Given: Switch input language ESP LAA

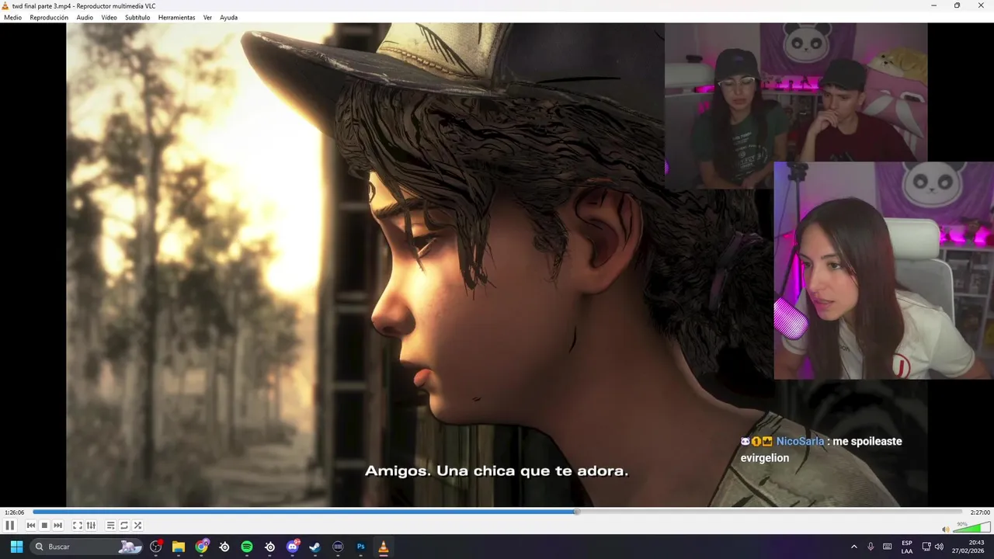Looking at the screenshot, I should point(907,547).
